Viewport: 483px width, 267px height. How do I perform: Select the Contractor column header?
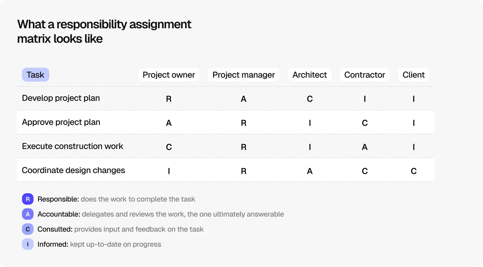(x=365, y=75)
